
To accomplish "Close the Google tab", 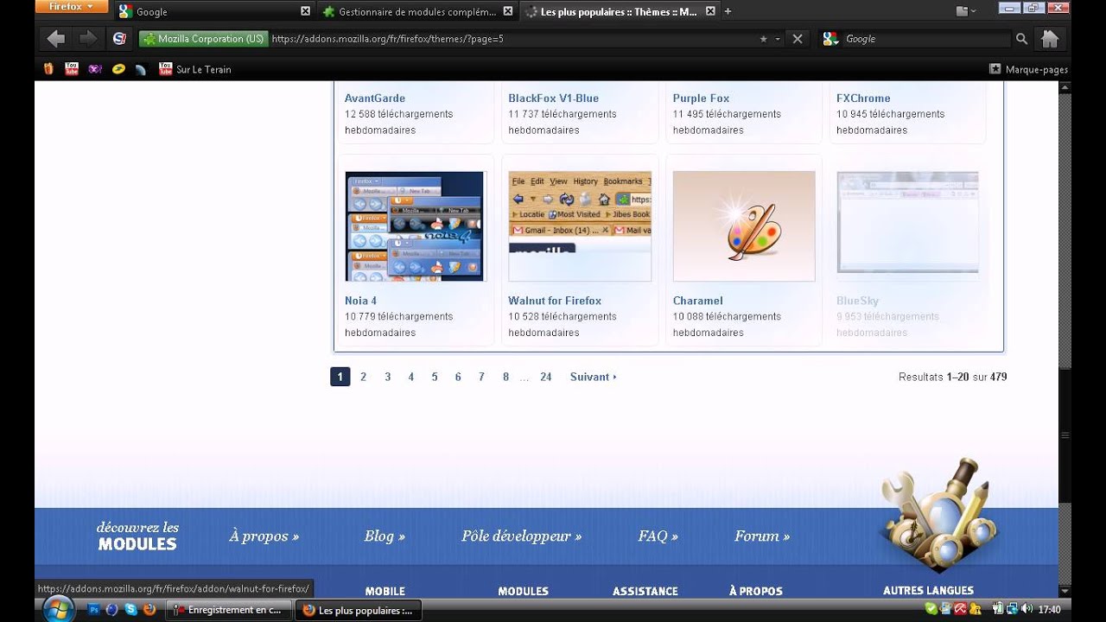I will pos(305,11).
